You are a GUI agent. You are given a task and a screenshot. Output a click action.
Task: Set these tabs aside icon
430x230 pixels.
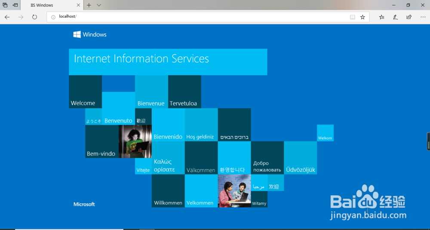(x=15, y=5)
